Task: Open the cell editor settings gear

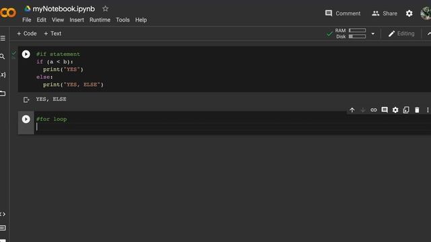Action: pos(395,110)
